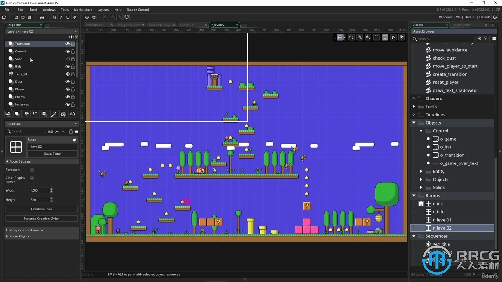
Task: Click the room editor toolbar play animation icon
Action: pyautogui.click(x=393, y=37)
